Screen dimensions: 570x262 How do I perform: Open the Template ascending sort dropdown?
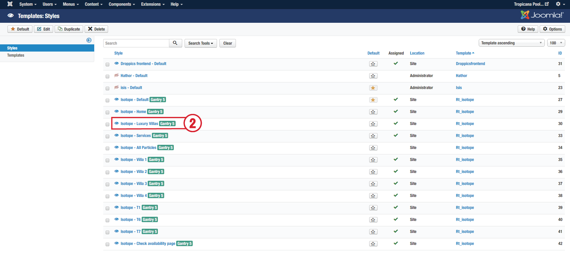coord(511,43)
